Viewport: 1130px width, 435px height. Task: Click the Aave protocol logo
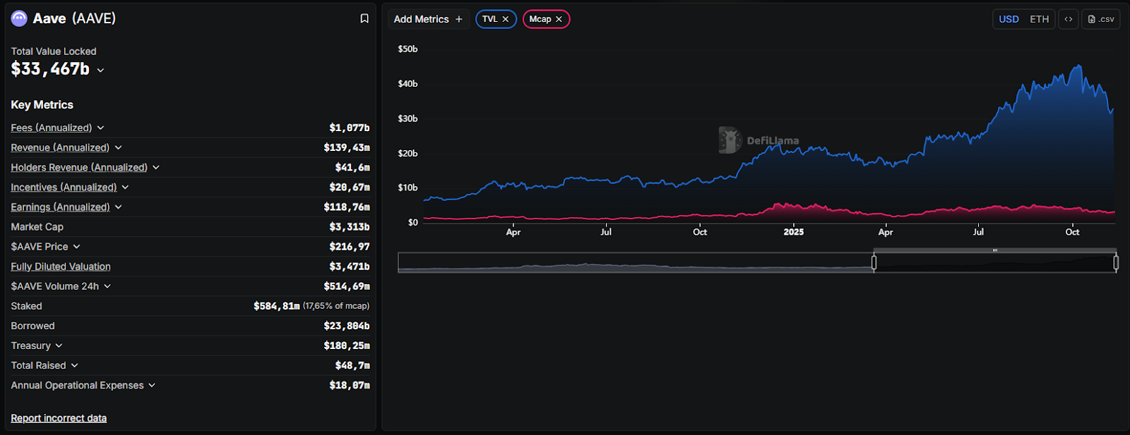click(19, 18)
